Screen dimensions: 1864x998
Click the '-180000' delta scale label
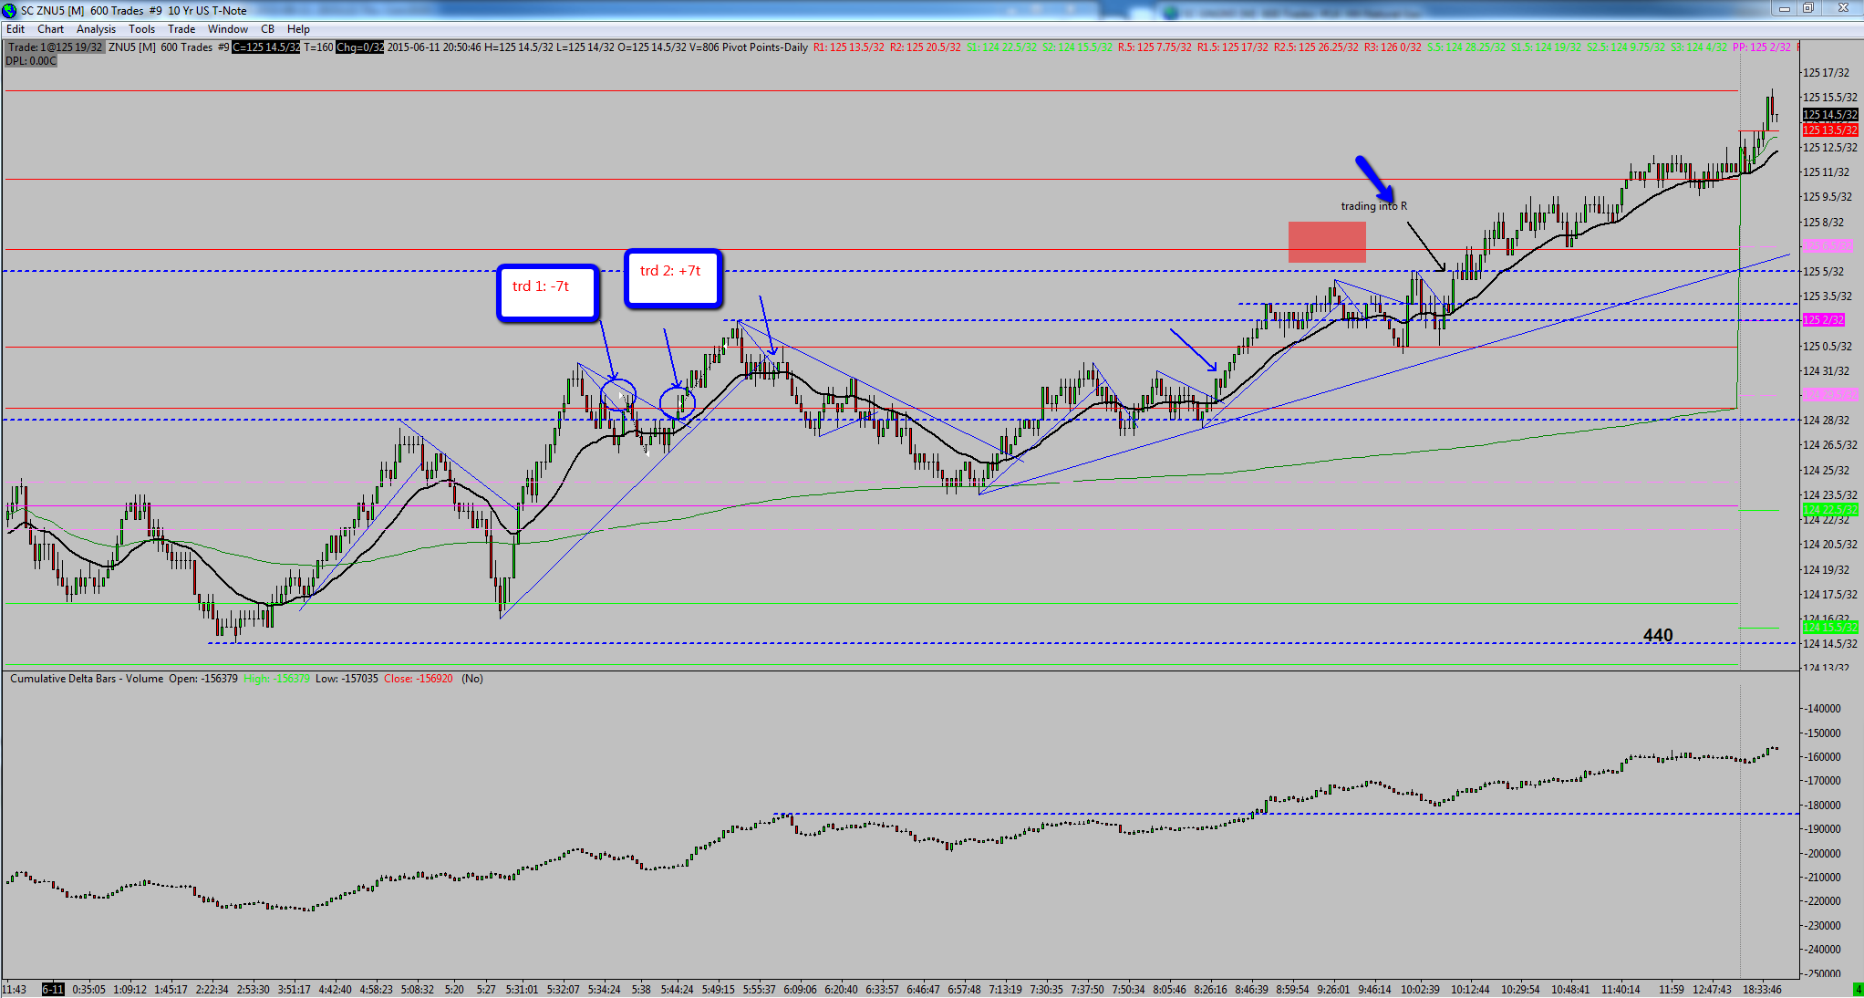[x=1823, y=806]
